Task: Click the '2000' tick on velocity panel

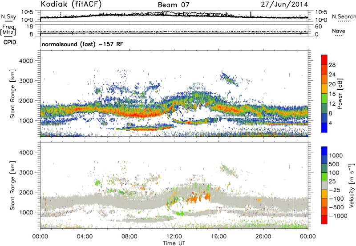Action: click(x=26, y=192)
